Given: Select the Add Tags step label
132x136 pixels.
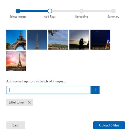Looking at the screenshot, I should coord(50,17).
